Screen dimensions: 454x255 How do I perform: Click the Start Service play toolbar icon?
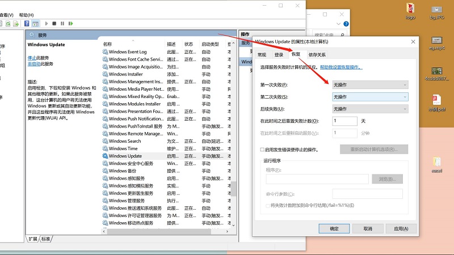pyautogui.click(x=47, y=23)
